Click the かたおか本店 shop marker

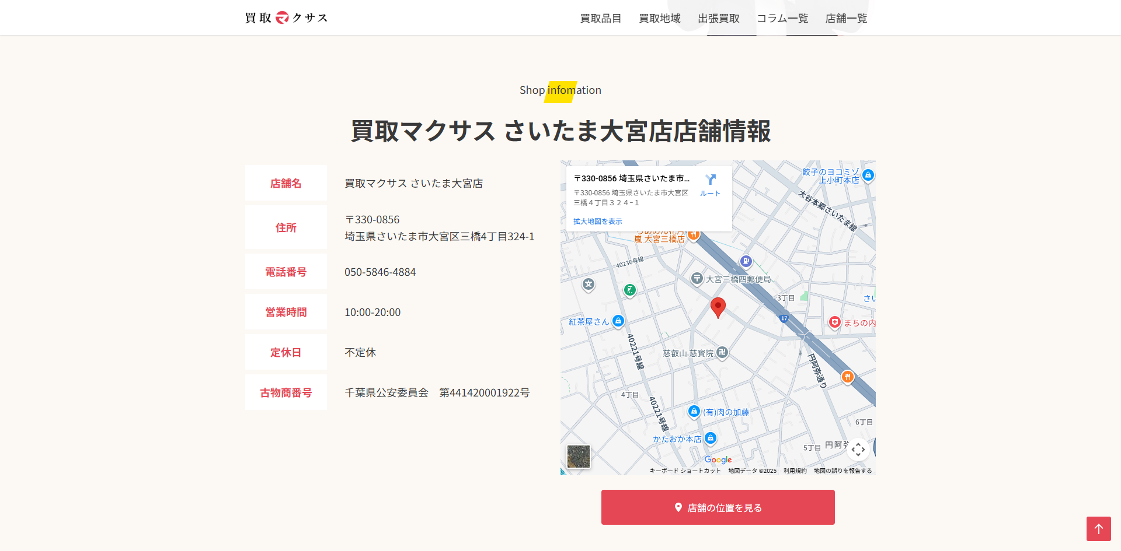pos(711,438)
